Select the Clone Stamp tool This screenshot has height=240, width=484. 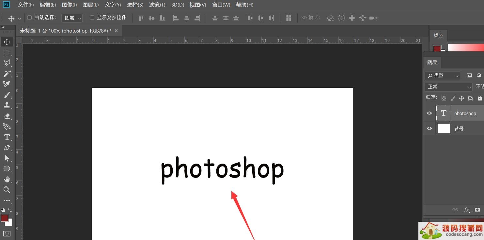tap(7, 105)
